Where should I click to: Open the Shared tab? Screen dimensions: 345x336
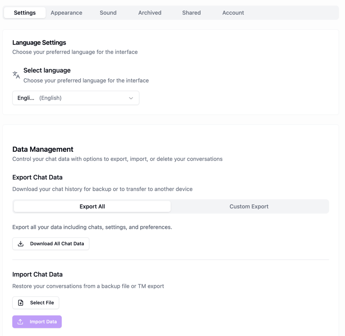[191, 13]
